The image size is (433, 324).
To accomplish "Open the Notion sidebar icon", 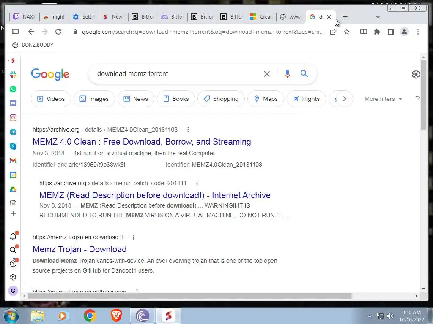I will pyautogui.click(x=13, y=203).
